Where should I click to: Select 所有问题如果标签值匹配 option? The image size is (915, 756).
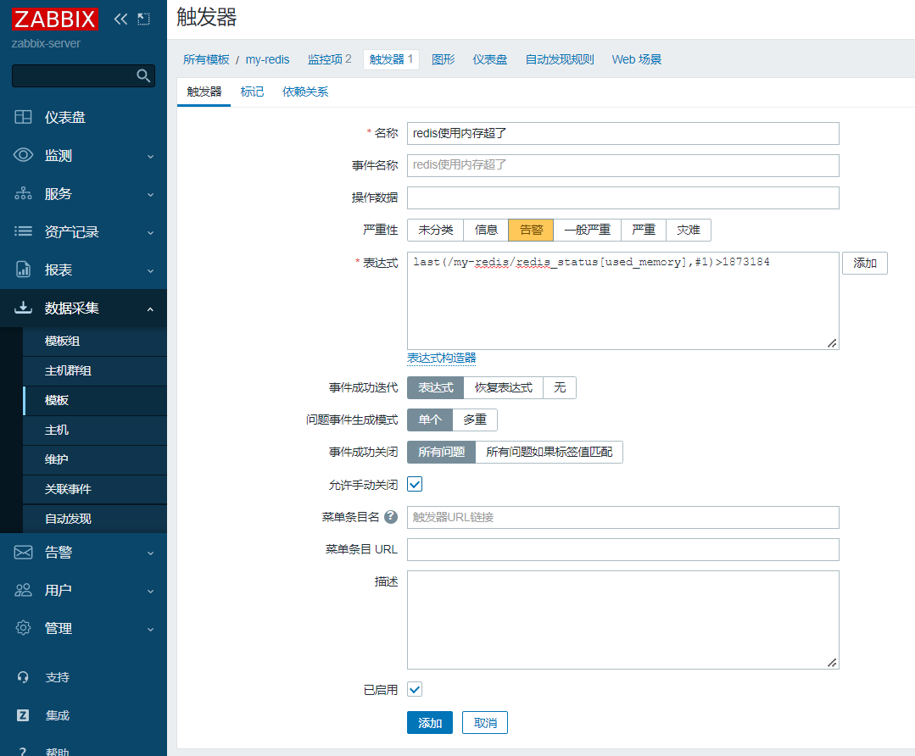pos(550,452)
